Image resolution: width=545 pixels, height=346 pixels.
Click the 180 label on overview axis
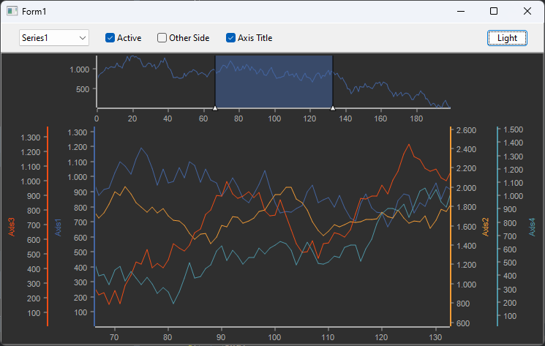click(416, 119)
